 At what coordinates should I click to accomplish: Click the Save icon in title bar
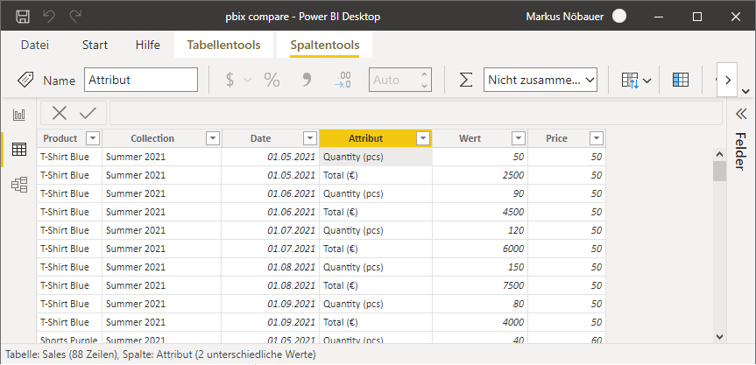coord(23,17)
